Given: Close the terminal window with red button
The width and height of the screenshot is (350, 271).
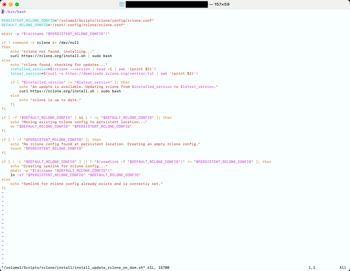Looking at the screenshot, I should coord(4,4).
